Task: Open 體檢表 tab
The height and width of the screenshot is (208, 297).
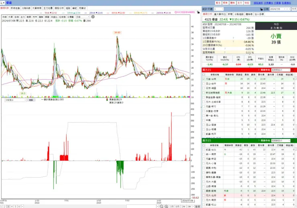Action: 249,14
